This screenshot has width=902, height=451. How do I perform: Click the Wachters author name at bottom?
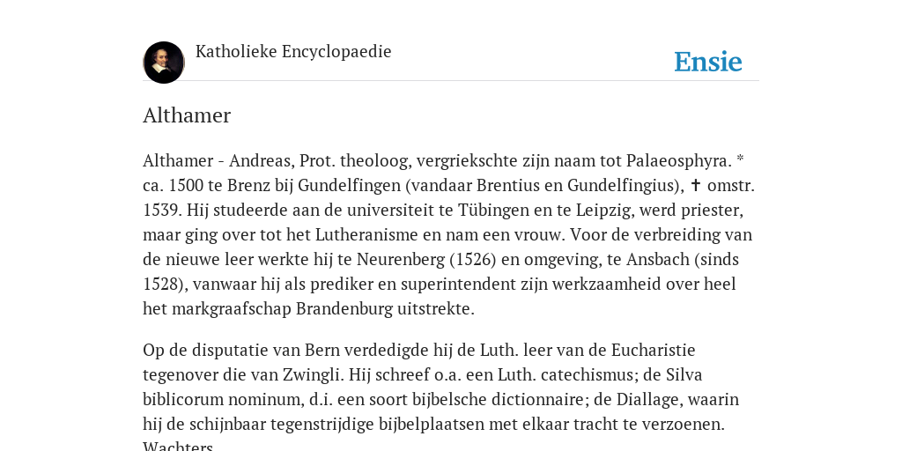pos(178,447)
